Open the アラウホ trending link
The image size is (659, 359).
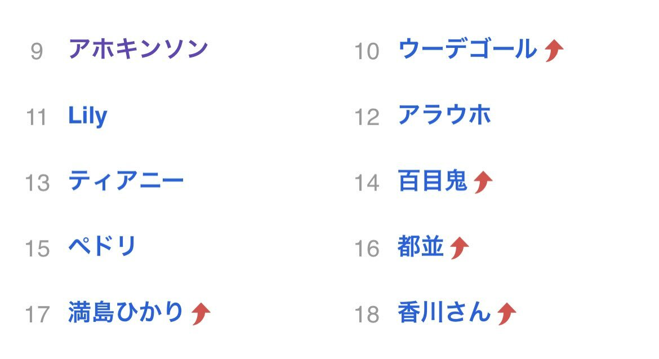tap(444, 115)
